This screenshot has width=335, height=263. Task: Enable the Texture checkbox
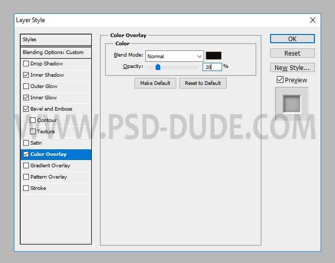(32, 131)
